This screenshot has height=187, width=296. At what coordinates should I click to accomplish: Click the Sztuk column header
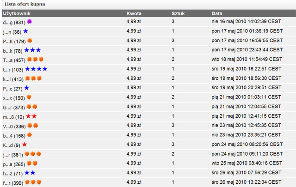[178, 13]
